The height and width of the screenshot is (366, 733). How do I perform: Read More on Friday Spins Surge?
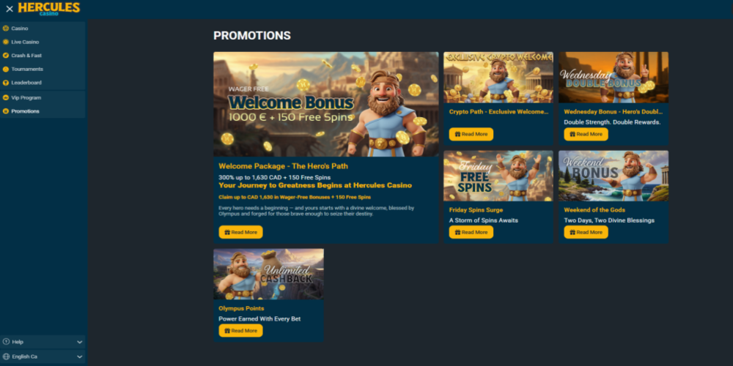pos(471,232)
